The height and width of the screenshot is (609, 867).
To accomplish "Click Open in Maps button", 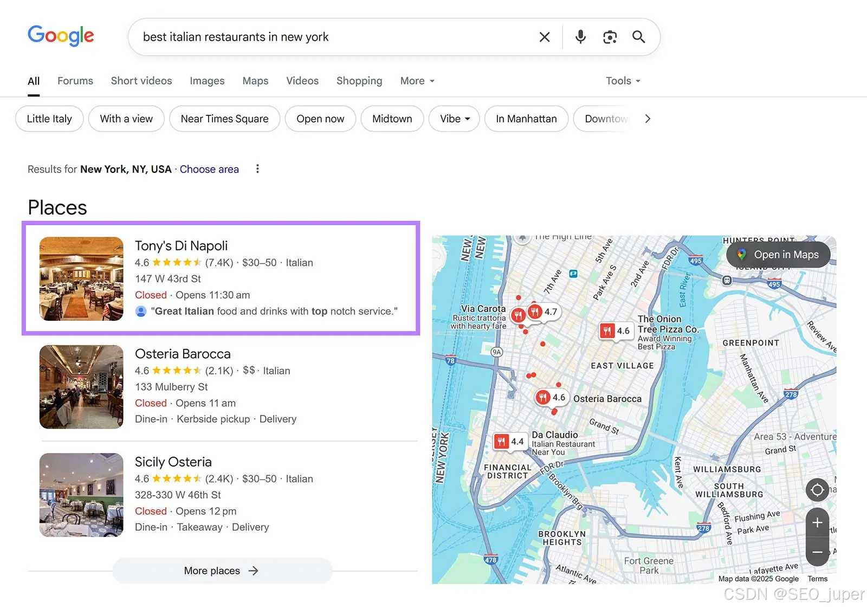I will (x=778, y=255).
